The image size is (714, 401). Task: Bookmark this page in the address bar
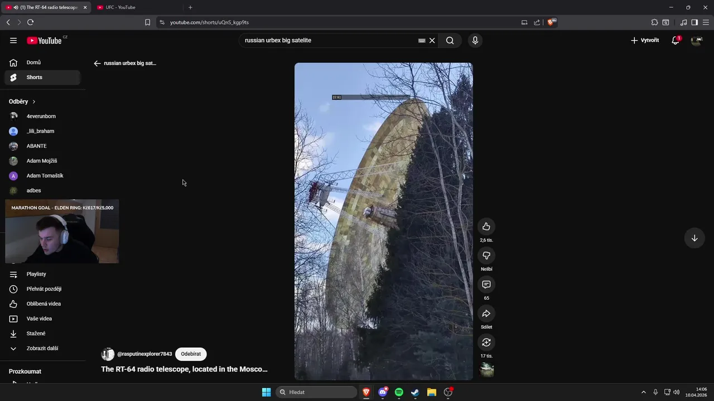click(x=147, y=22)
